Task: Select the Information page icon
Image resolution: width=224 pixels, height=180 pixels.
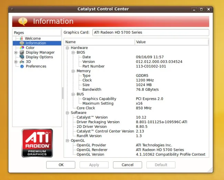Action: coord(22,43)
